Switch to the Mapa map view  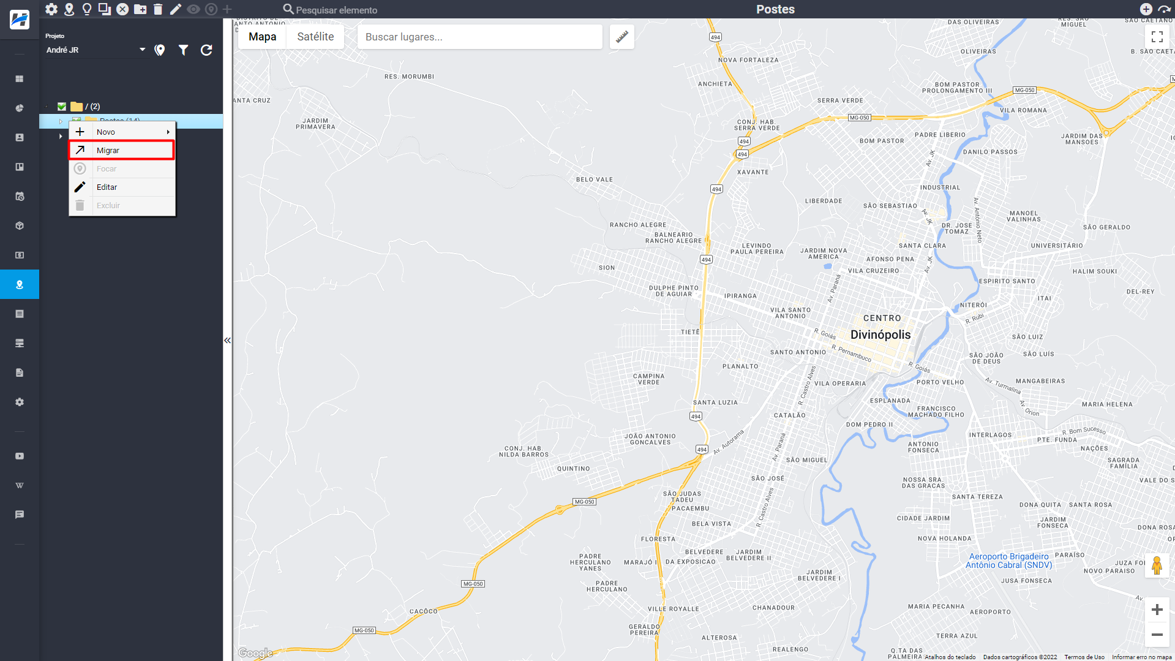pos(263,37)
